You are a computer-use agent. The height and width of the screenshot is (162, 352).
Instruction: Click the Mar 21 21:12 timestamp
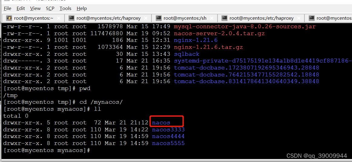point(127,123)
